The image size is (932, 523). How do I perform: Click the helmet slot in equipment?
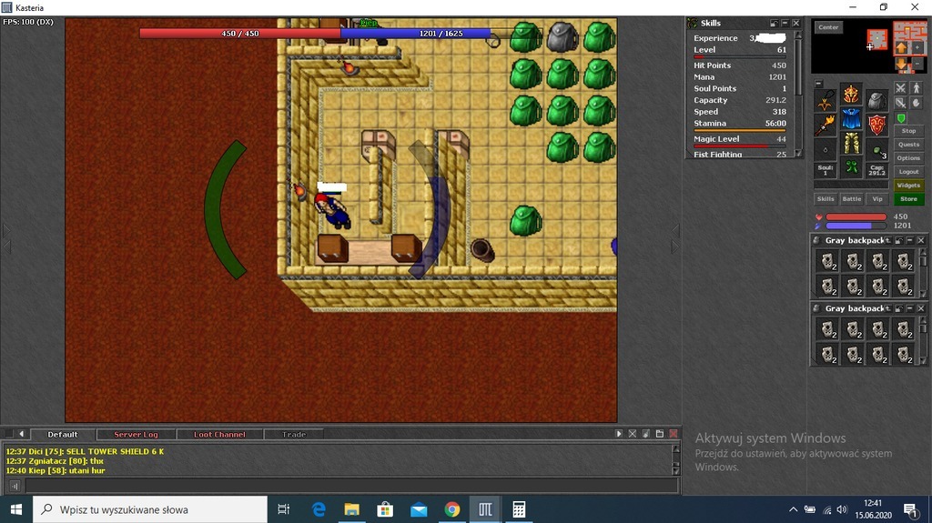tap(851, 94)
